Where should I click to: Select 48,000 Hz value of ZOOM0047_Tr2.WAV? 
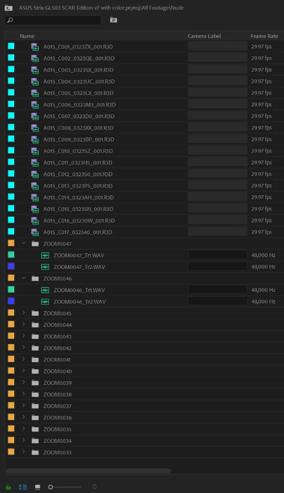(263, 267)
